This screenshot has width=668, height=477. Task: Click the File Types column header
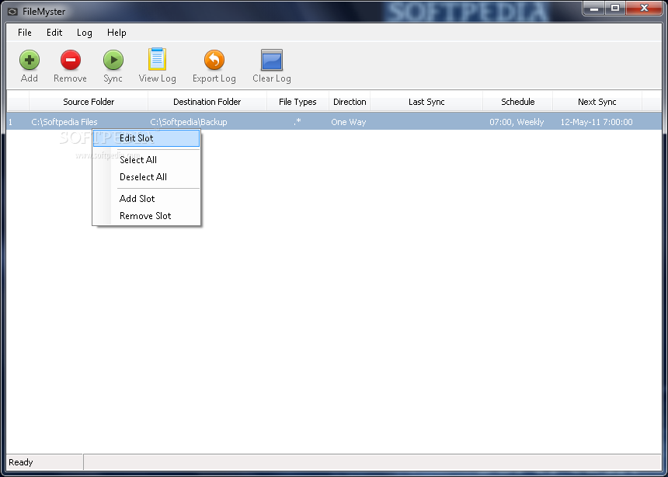pos(297,102)
